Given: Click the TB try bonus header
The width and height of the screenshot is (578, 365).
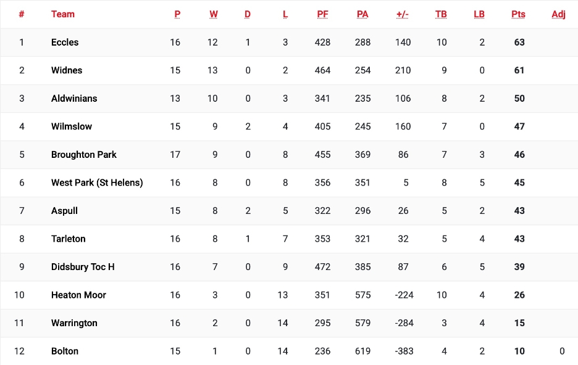Looking at the screenshot, I should point(441,14).
